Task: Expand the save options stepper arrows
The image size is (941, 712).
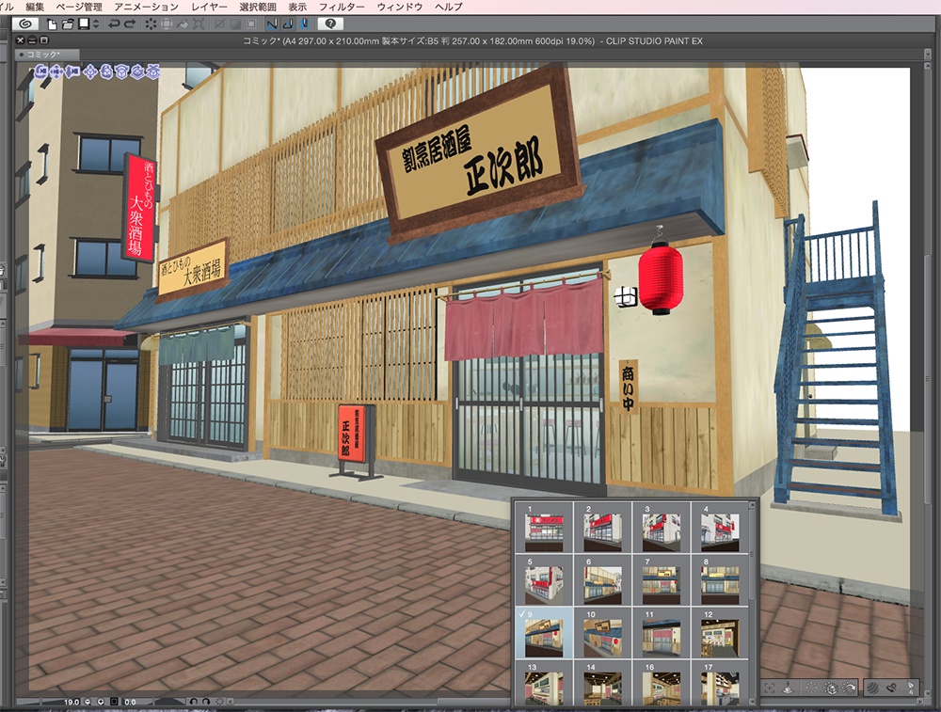Action: coord(96,23)
